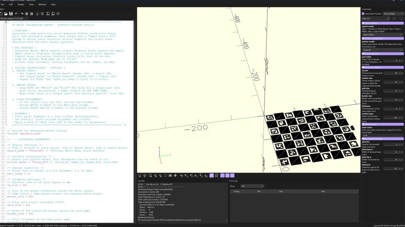Click the viewport Preview icon below 3D view
The height and width of the screenshot is (227, 405).
point(140,176)
